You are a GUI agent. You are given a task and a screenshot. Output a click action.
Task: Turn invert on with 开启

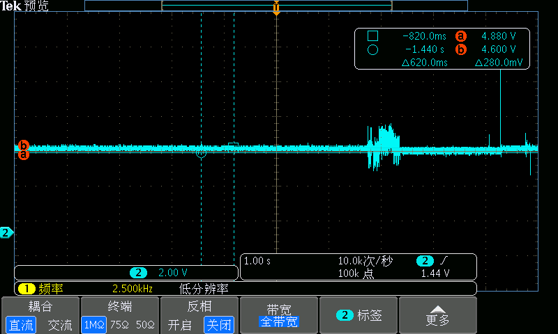pos(180,325)
